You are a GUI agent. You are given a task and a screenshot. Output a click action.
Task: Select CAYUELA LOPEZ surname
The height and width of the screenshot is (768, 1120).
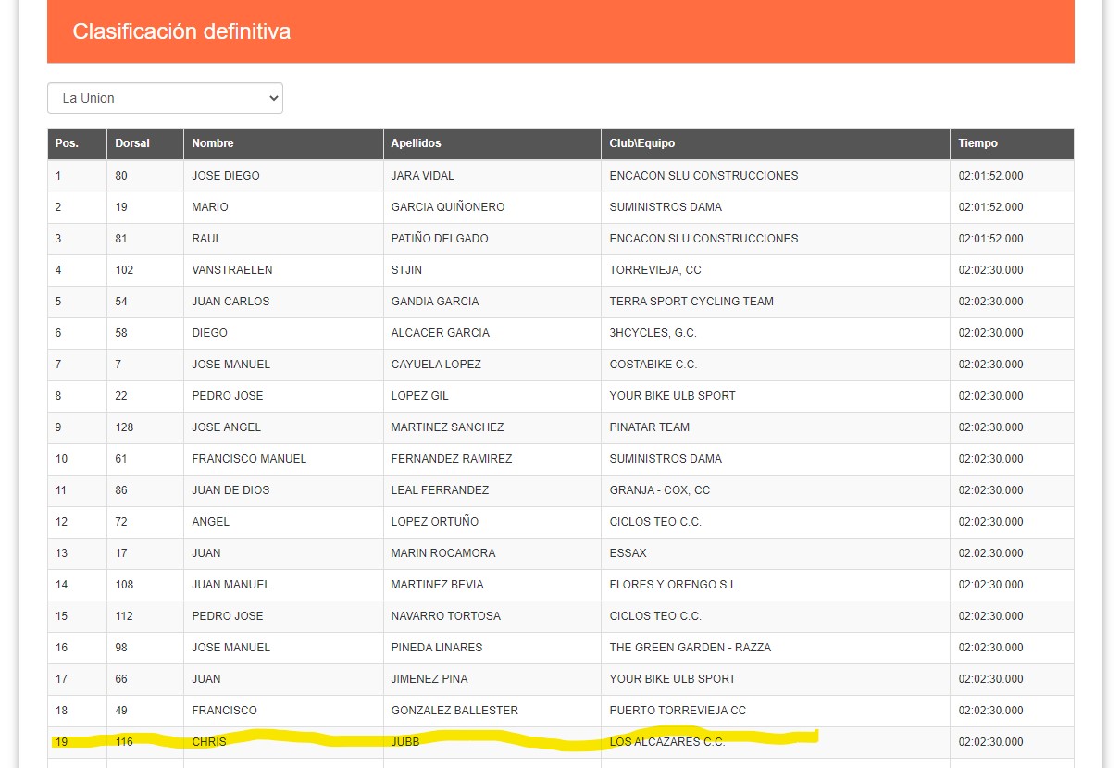point(436,365)
